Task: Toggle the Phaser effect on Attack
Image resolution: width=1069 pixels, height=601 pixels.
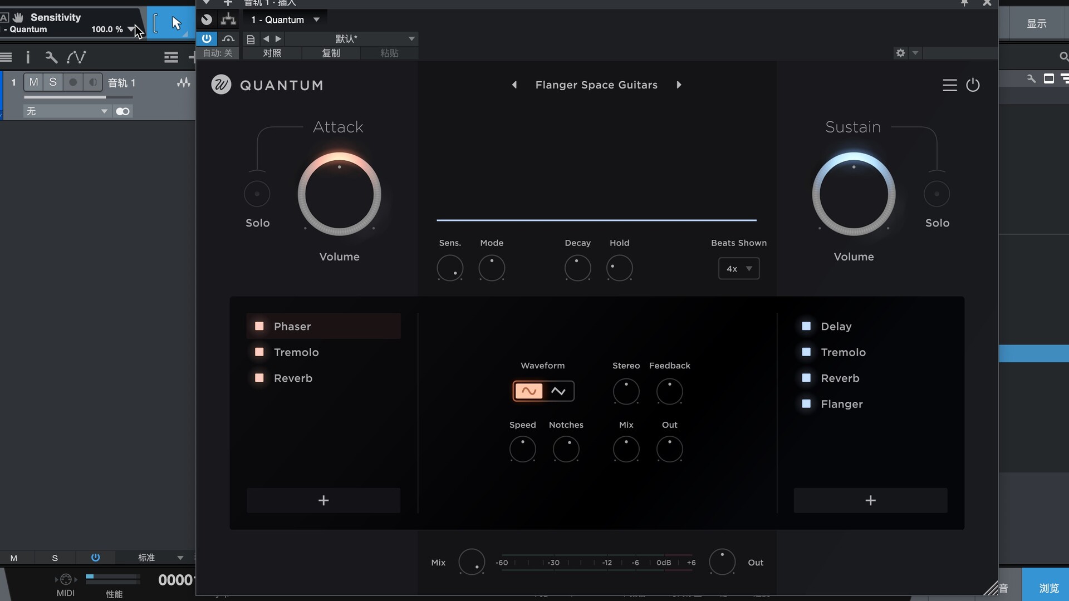Action: click(259, 326)
